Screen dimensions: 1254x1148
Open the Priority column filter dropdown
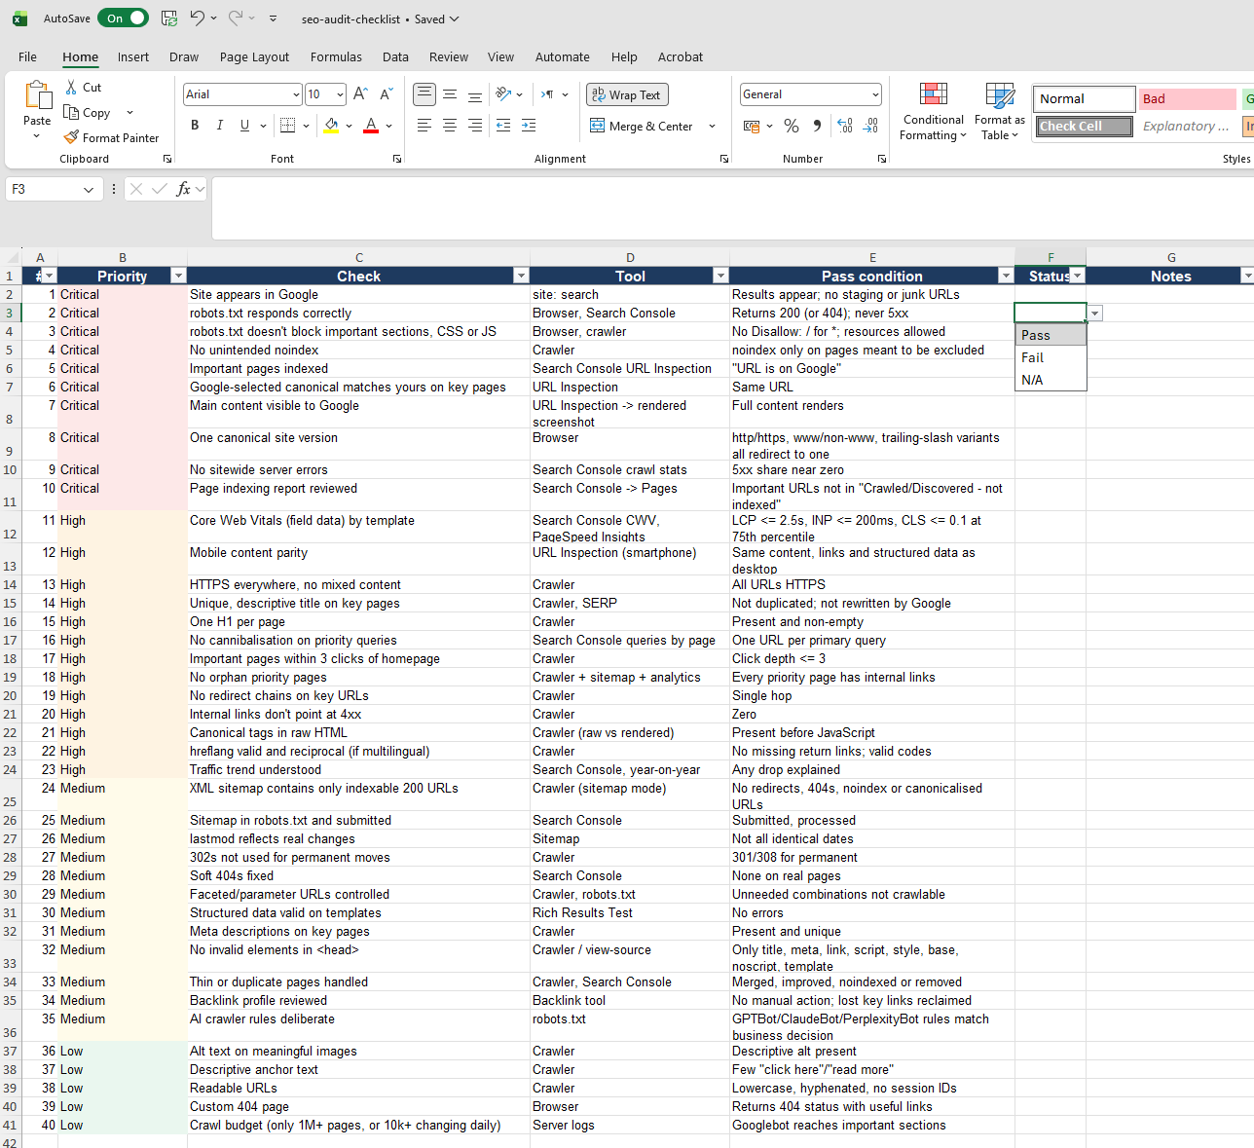pyautogui.click(x=178, y=277)
